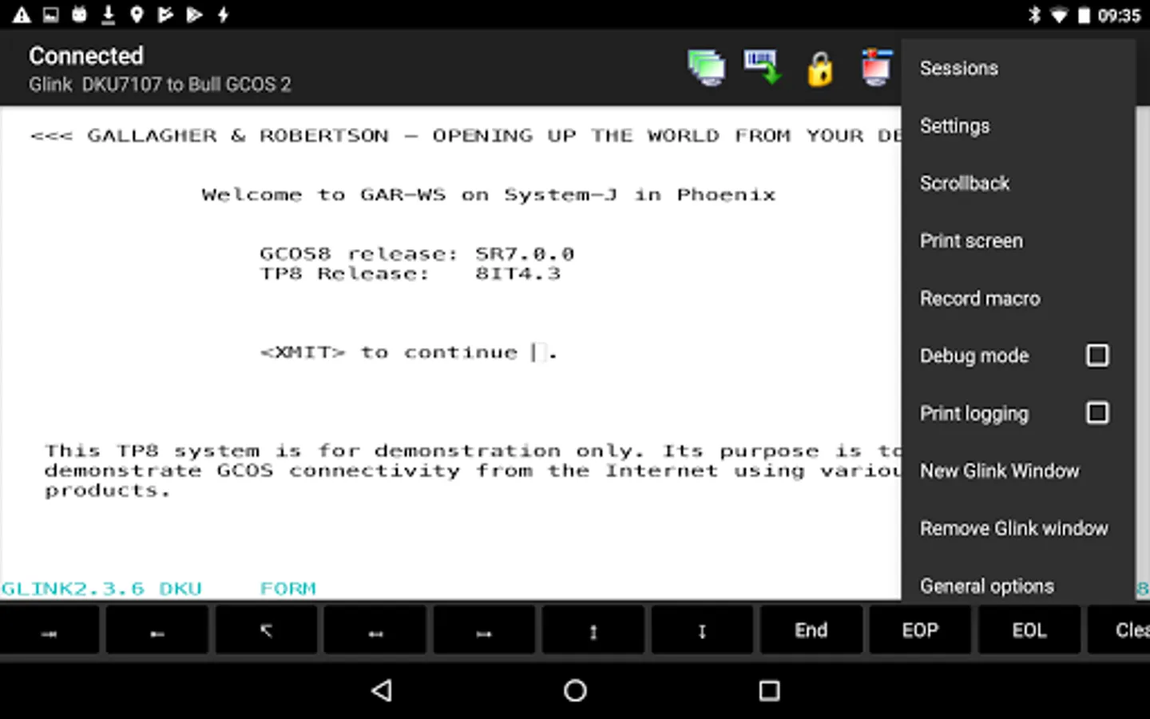
Task: Tap the Wi-Fi status icon
Action: (x=1060, y=15)
